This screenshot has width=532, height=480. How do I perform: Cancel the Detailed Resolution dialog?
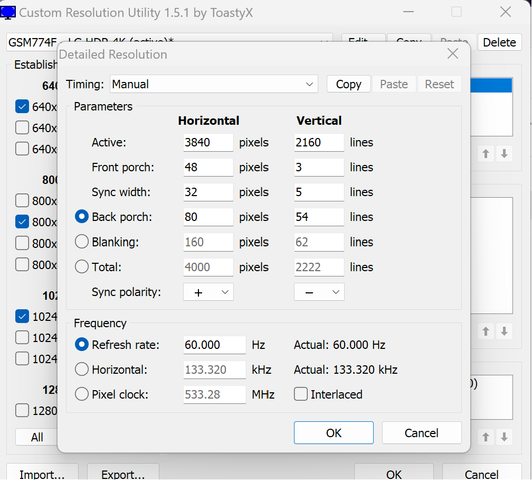tap(421, 433)
